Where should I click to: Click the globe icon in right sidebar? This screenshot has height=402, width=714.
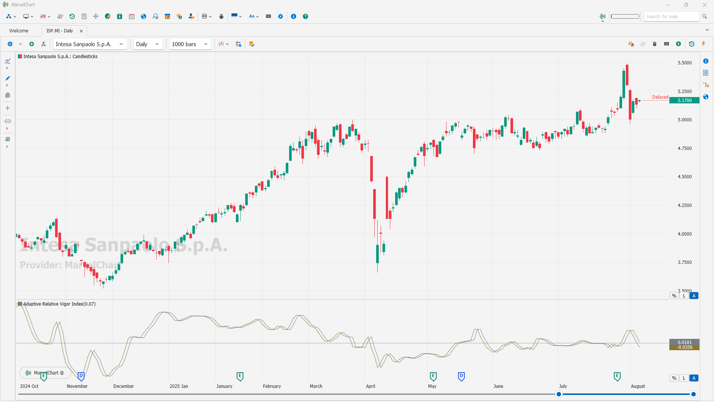706,97
